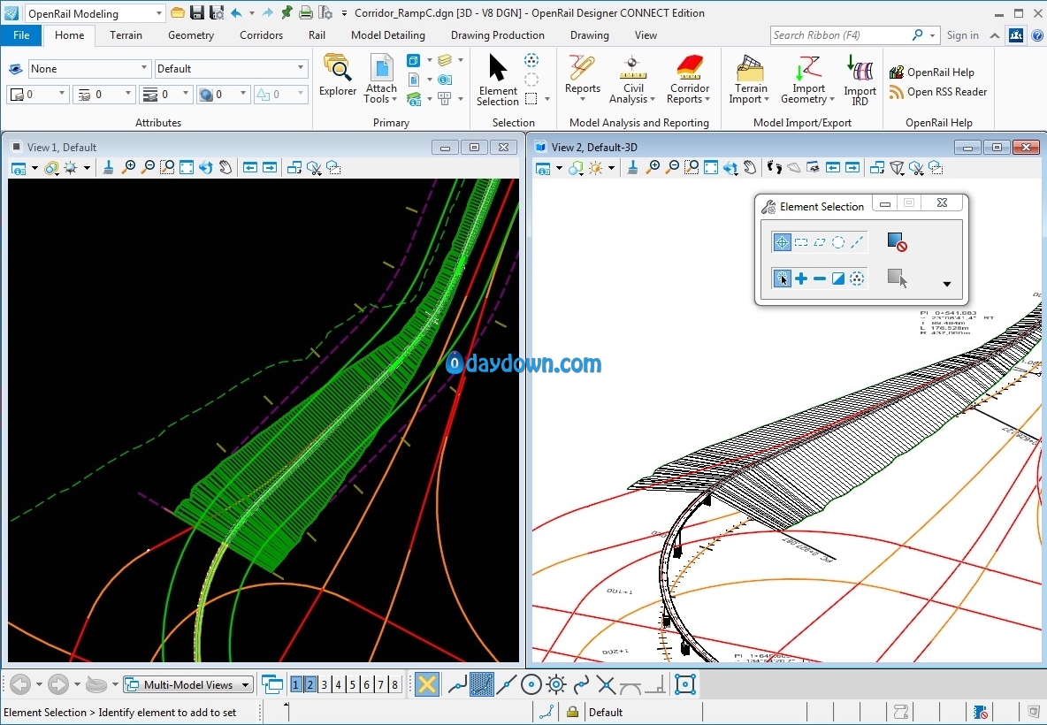This screenshot has height=725, width=1047.
Task: Click Disable Handles icon in Element Selection
Action: (897, 241)
